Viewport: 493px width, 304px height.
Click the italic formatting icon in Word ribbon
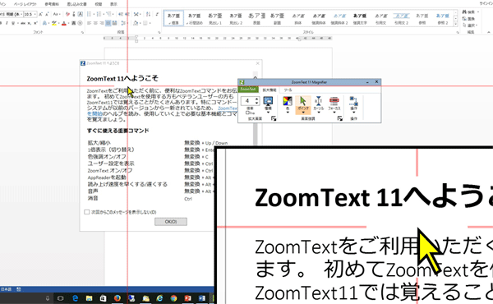(7, 23)
